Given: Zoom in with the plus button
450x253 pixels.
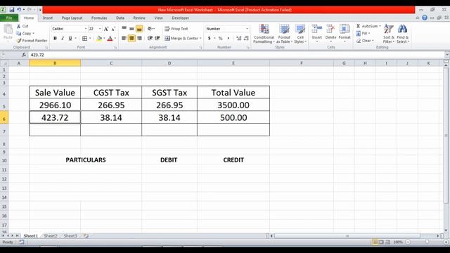Looking at the screenshot, I should tap(446, 242).
